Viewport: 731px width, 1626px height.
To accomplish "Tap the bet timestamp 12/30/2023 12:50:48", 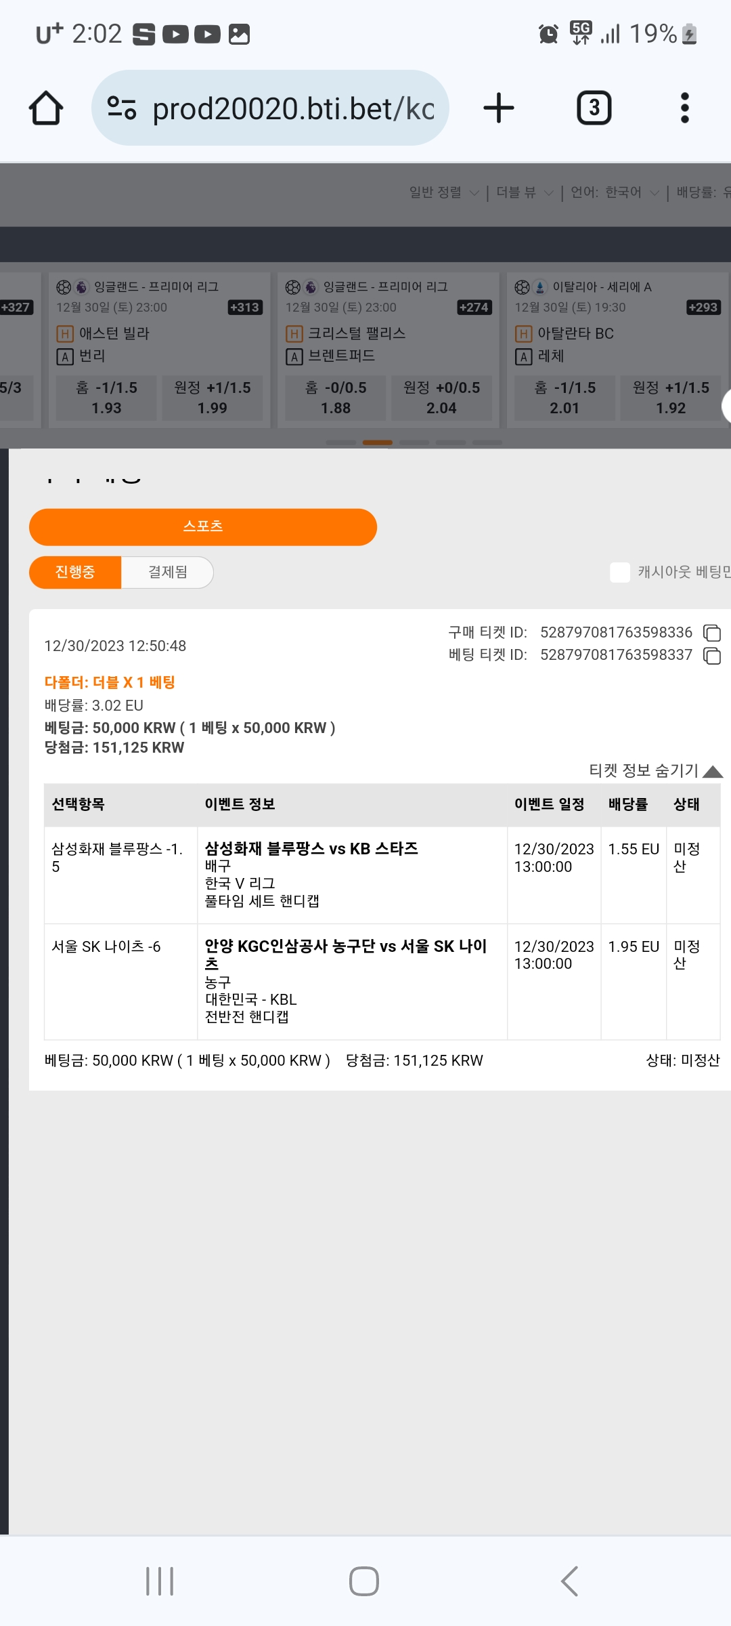I will 115,646.
